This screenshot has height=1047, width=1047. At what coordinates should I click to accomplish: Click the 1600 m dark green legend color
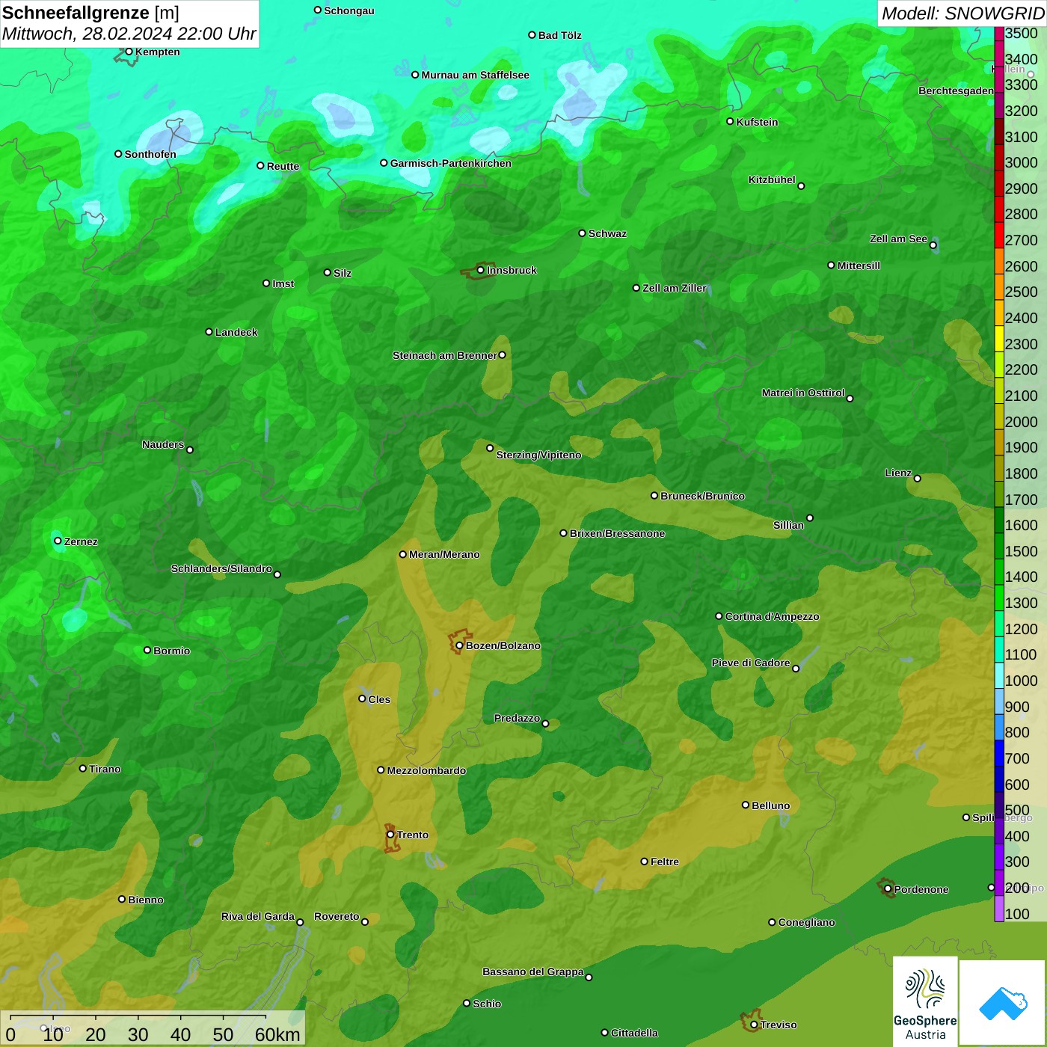[998, 519]
